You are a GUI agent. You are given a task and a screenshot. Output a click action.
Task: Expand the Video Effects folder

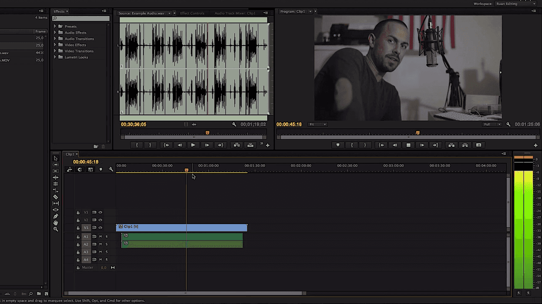pyautogui.click(x=55, y=45)
